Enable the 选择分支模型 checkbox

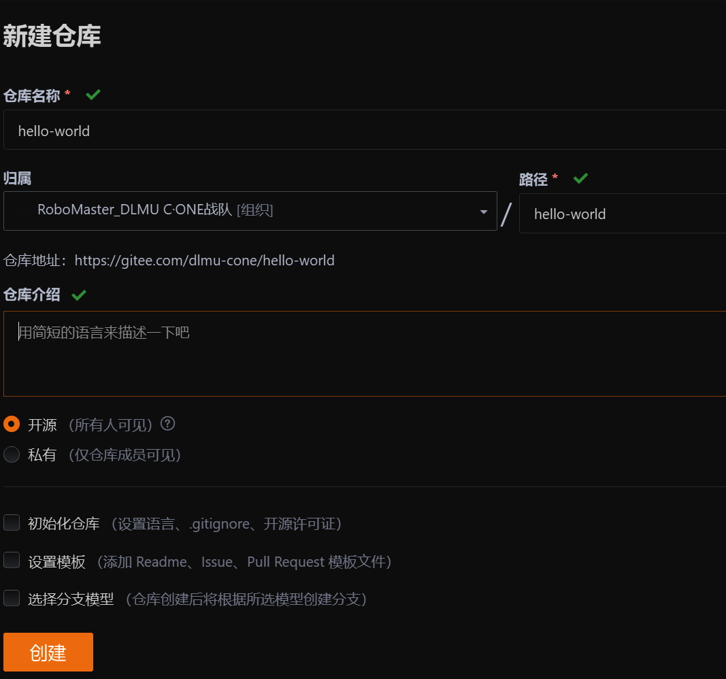coord(12,598)
